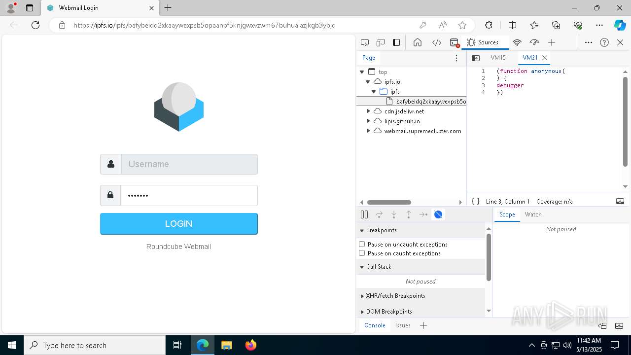Click the address bar URL
The image size is (631, 355).
pyautogui.click(x=205, y=25)
